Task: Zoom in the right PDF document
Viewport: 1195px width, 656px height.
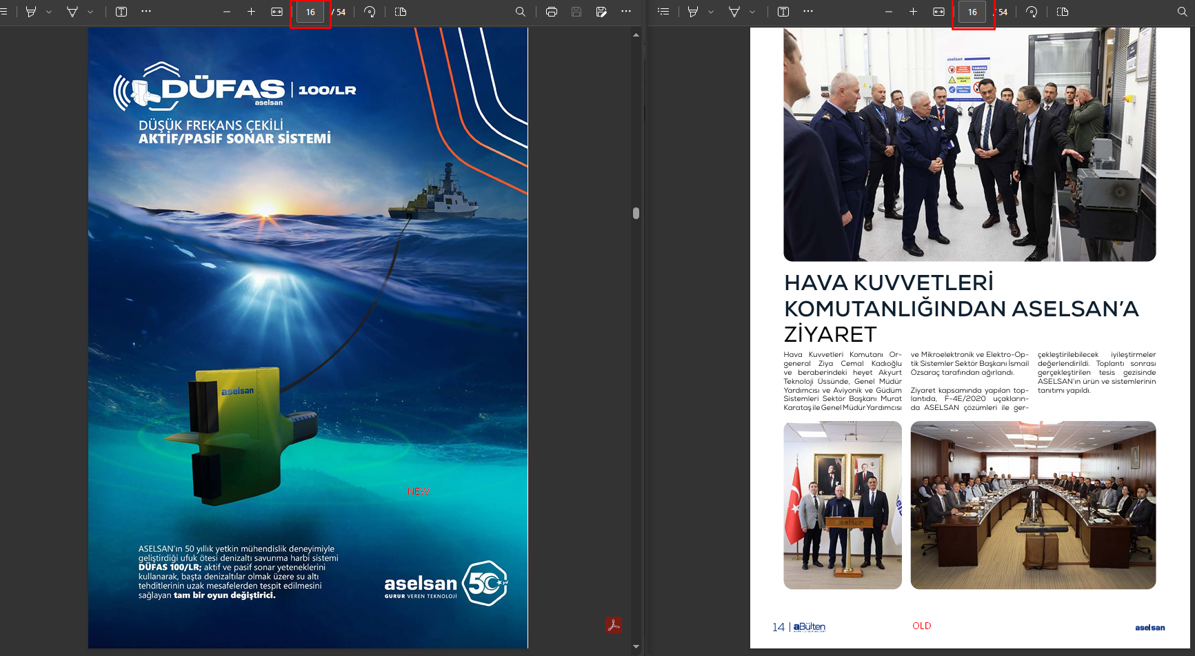Action: pyautogui.click(x=914, y=12)
